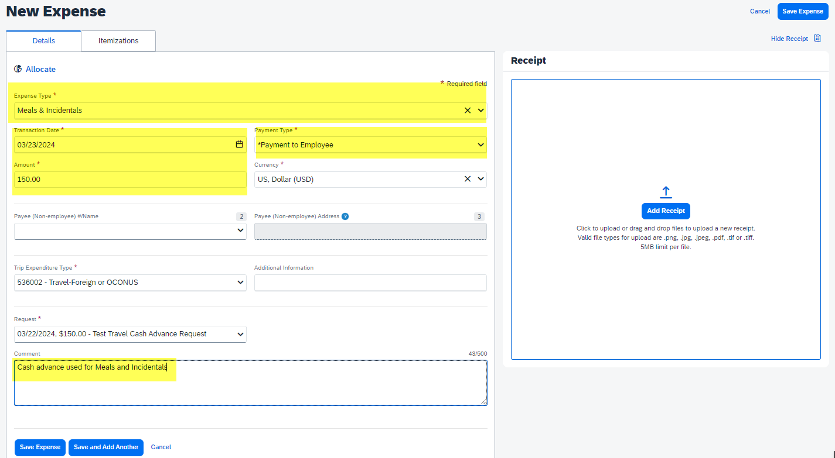This screenshot has width=835, height=458.
Task: Click the Amount input field
Action: click(130, 180)
